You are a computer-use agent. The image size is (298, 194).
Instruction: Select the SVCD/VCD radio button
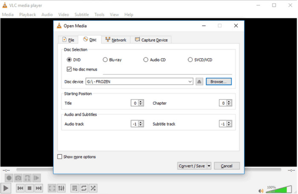coord(190,60)
